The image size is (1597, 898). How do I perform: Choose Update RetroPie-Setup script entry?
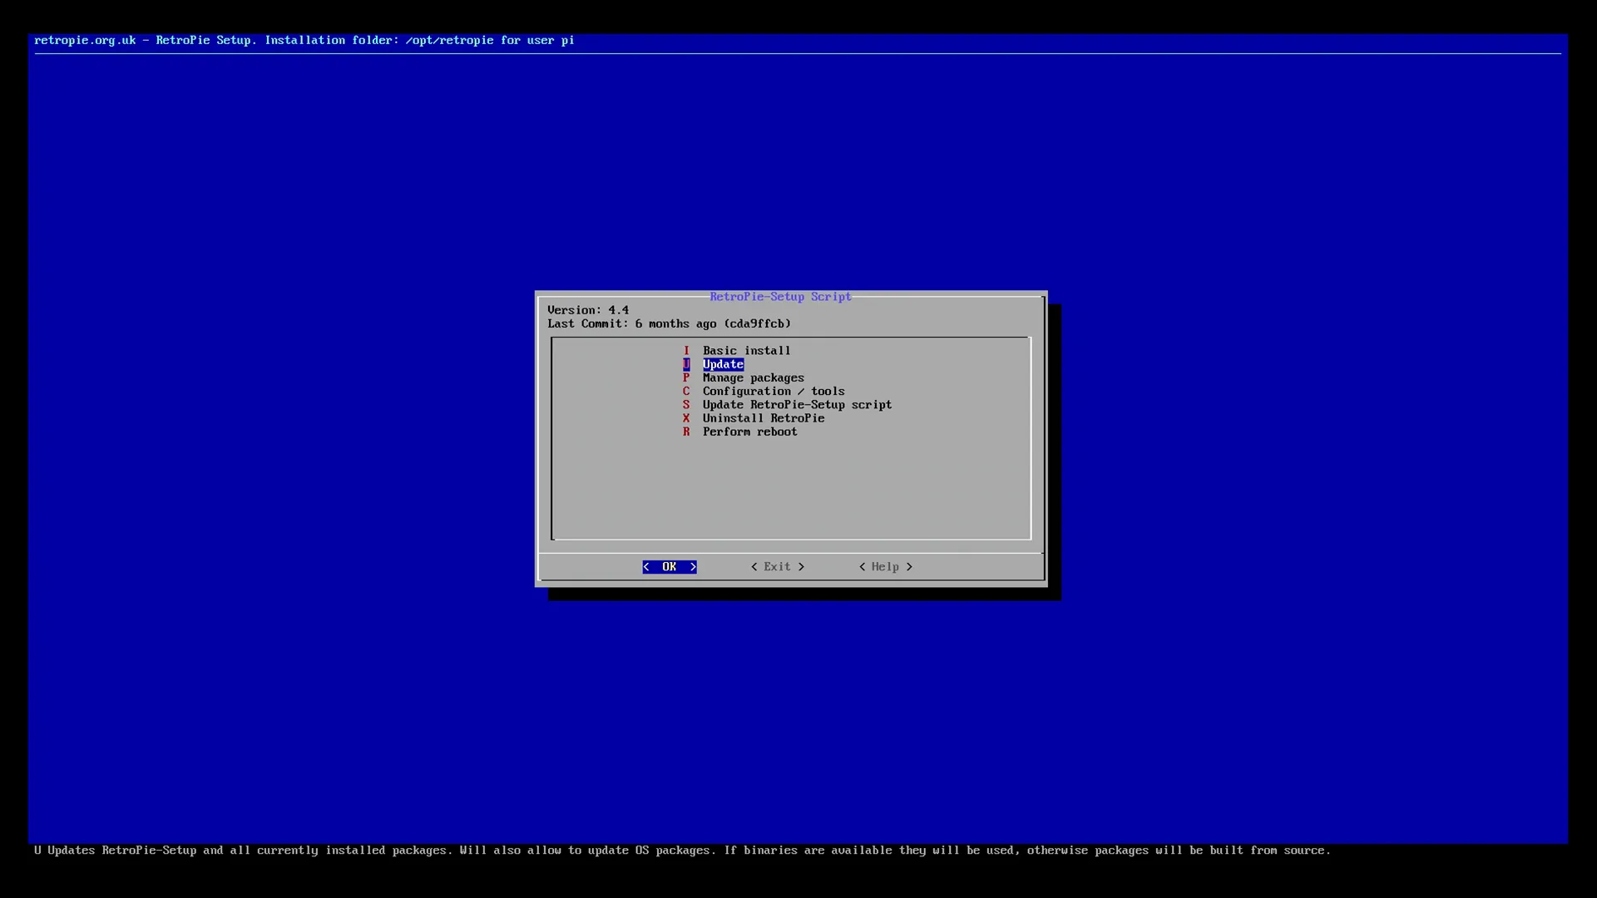[x=787, y=405]
